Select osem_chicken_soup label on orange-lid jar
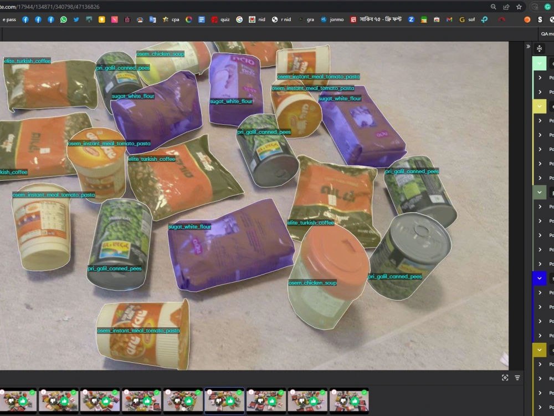 (x=312, y=283)
